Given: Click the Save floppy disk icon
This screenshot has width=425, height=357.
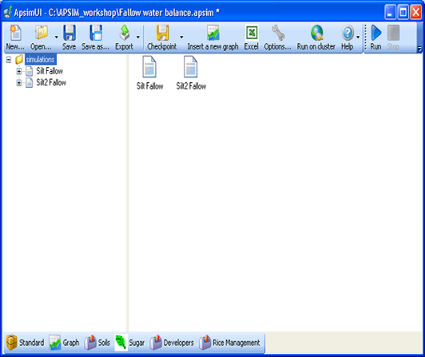Looking at the screenshot, I should coord(70,33).
